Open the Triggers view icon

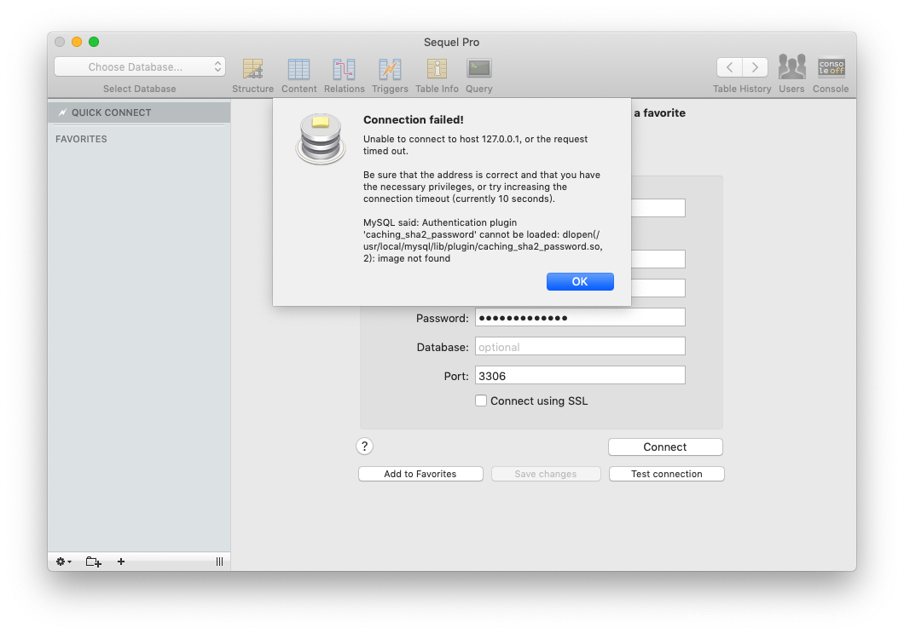click(390, 69)
